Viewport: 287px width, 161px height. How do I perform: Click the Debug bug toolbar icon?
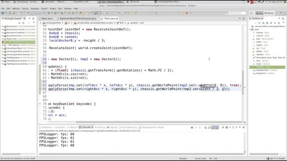tap(49, 13)
